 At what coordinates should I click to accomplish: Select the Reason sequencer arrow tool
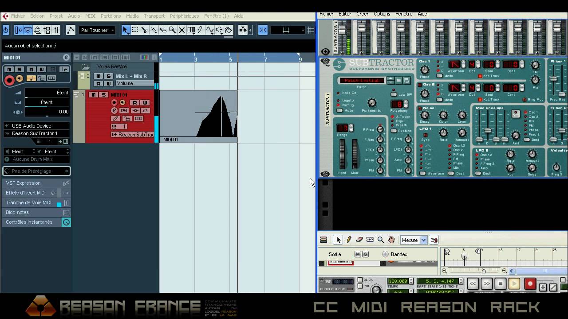(338, 240)
